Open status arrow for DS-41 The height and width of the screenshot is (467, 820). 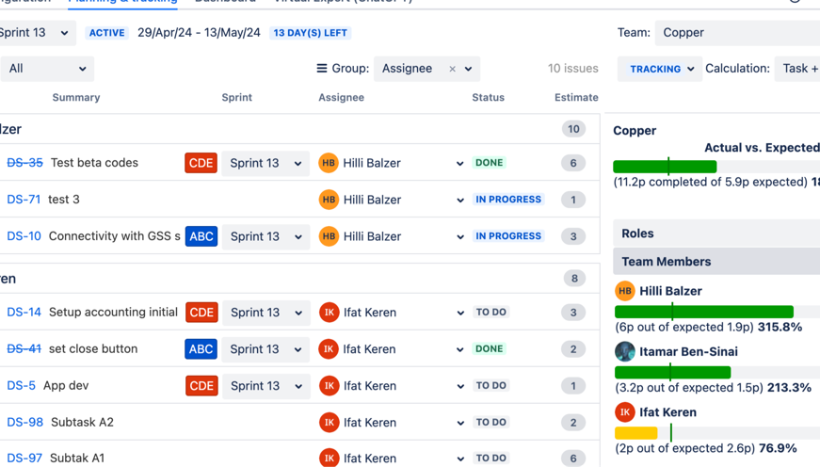(x=459, y=349)
